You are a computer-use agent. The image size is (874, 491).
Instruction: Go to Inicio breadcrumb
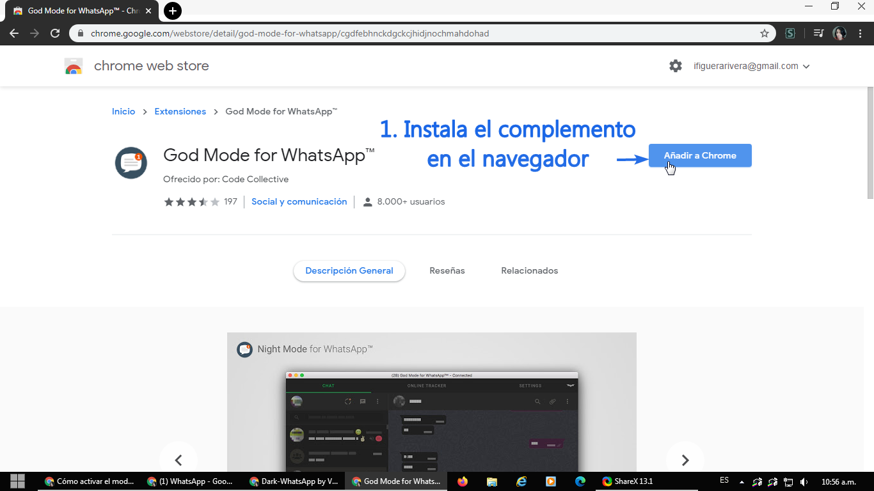click(x=123, y=111)
